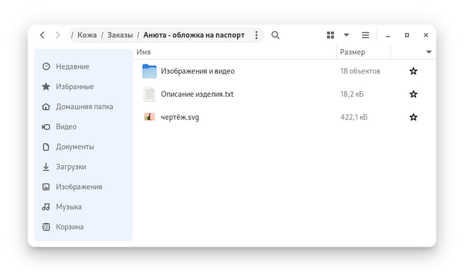This screenshot has width=464, height=278.
Task: Star the Описание изделия.txt file
Action: point(414,94)
